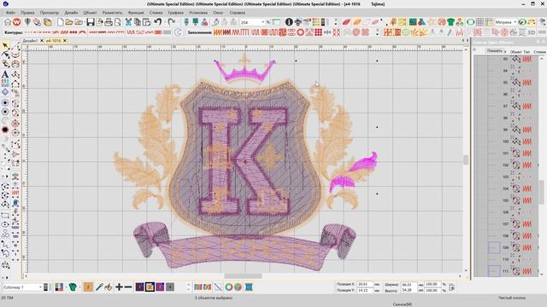
Task: Redo the last undone action
Action: [x=171, y=22]
